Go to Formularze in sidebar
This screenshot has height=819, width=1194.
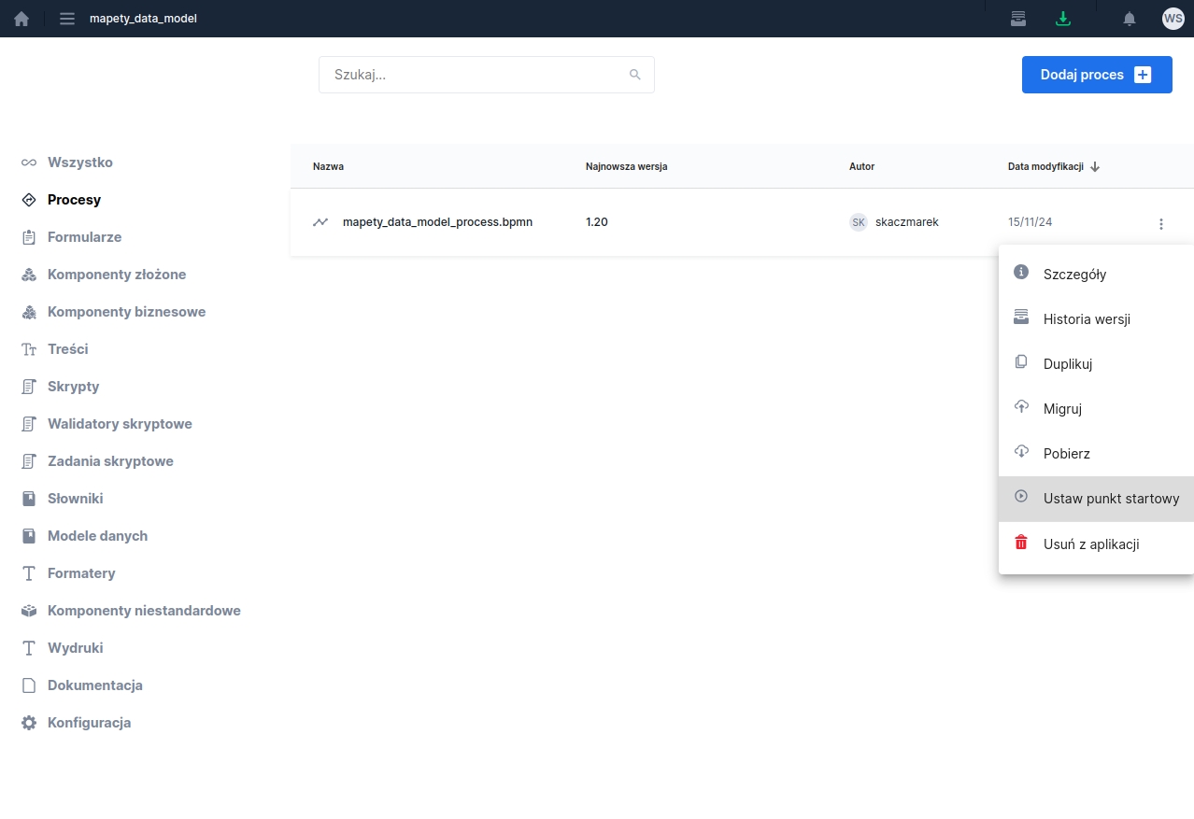click(84, 237)
